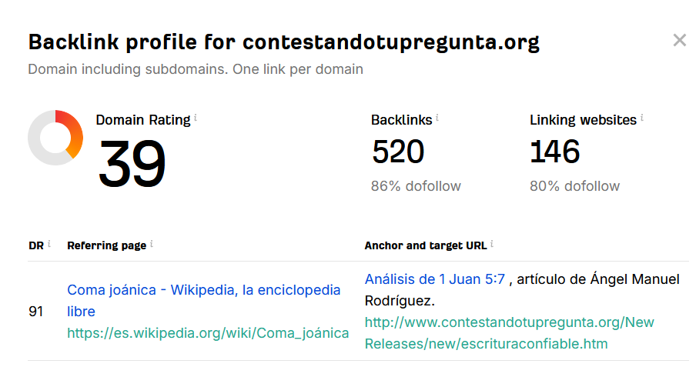Screen dimensions: 696x367
Task: Click the Domain Rating donut chart
Action: (55, 138)
